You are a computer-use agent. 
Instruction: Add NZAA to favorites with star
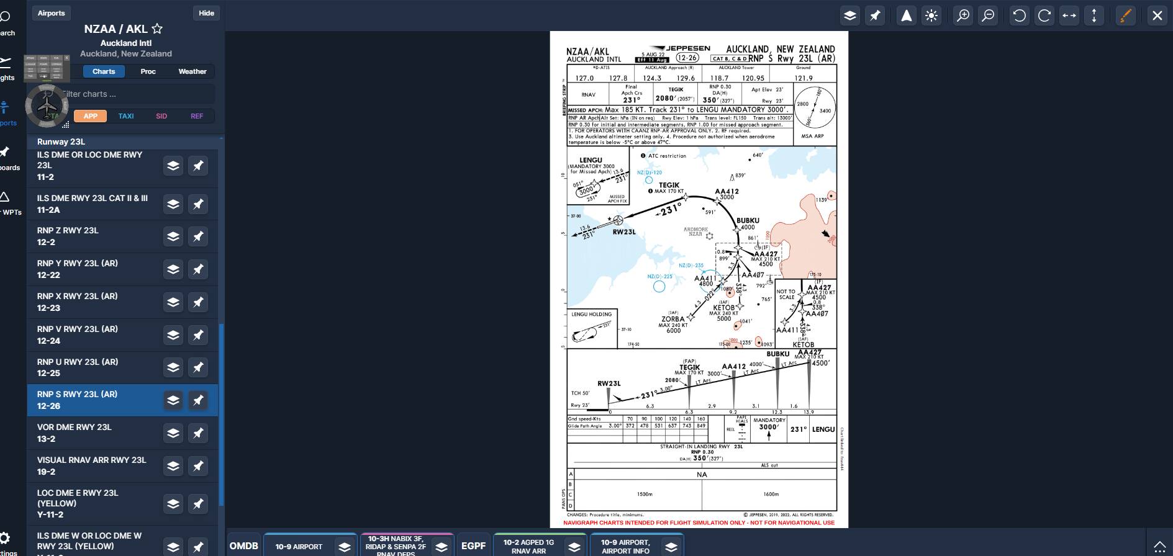click(157, 29)
